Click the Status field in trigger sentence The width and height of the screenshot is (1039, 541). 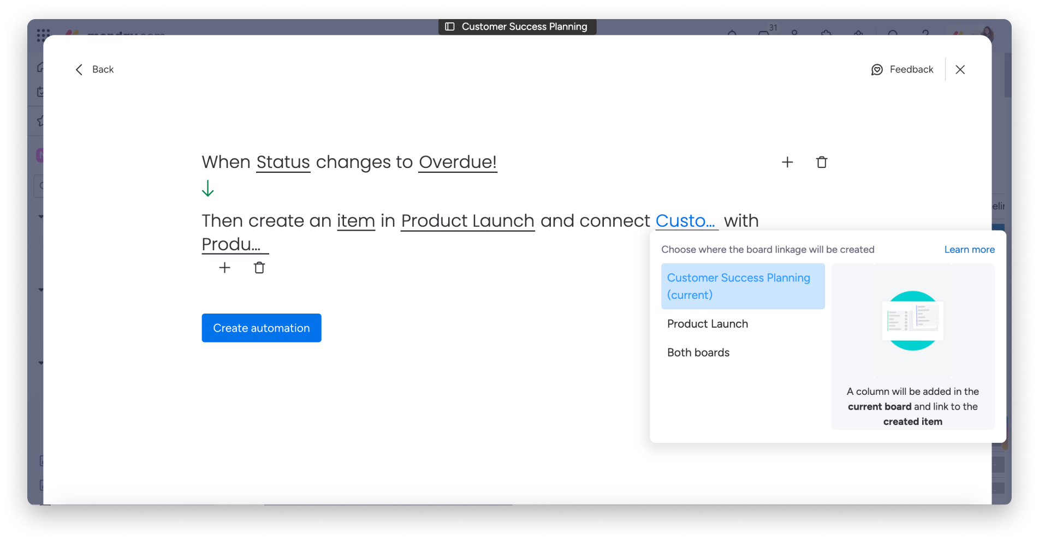coord(283,162)
